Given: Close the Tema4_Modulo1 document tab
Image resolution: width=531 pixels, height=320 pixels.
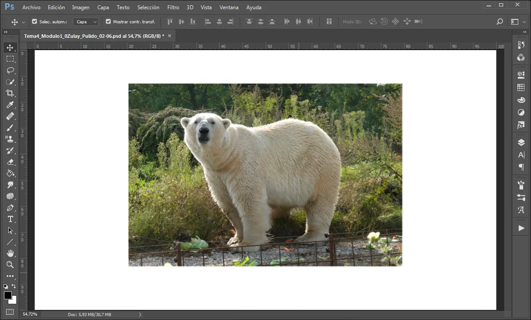Looking at the screenshot, I should 170,36.
